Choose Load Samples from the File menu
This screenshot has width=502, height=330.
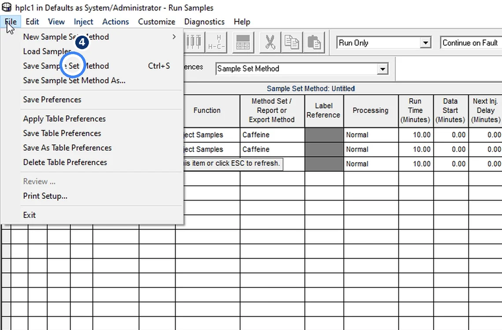[92, 51]
